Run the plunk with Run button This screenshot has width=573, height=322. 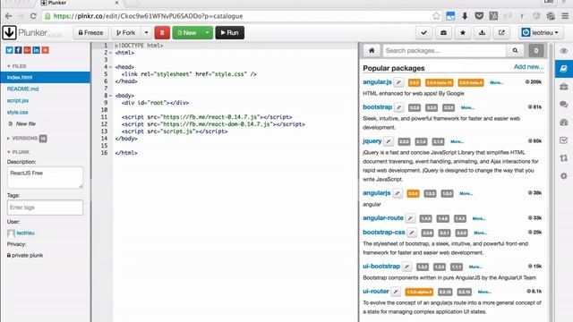point(229,32)
